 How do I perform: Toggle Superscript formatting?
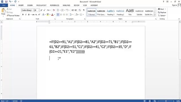tap(39, 14)
